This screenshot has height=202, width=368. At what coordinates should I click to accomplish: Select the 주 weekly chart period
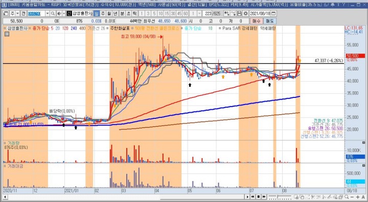click(x=103, y=14)
